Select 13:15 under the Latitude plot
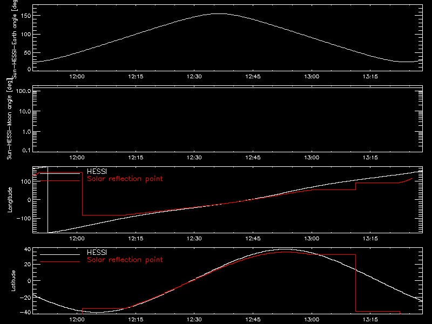The image size is (432, 324). pyautogui.click(x=370, y=320)
